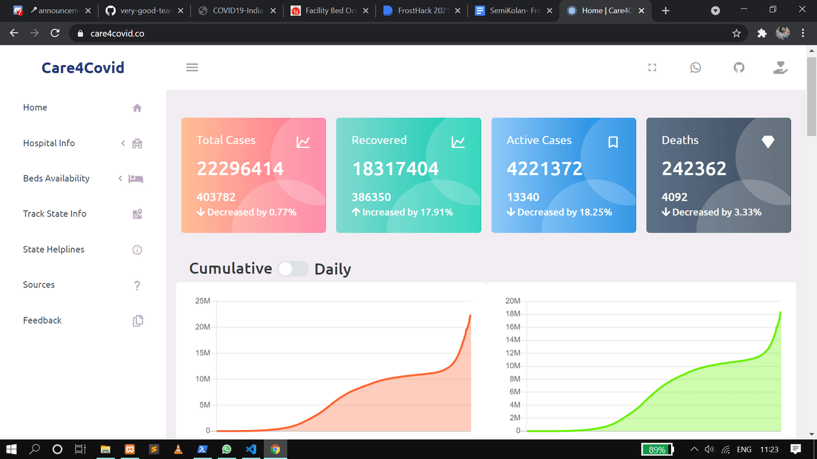Expand the Hospital Info chevron
The width and height of the screenshot is (817, 459).
(x=123, y=143)
